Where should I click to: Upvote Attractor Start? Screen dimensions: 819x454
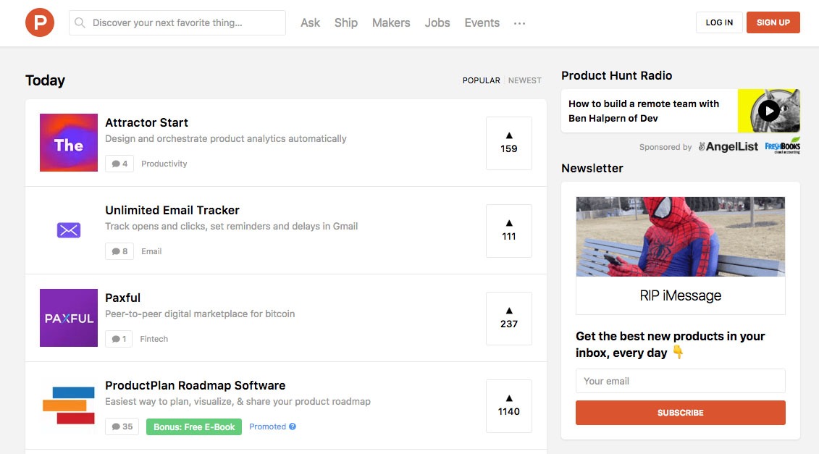pyautogui.click(x=508, y=143)
